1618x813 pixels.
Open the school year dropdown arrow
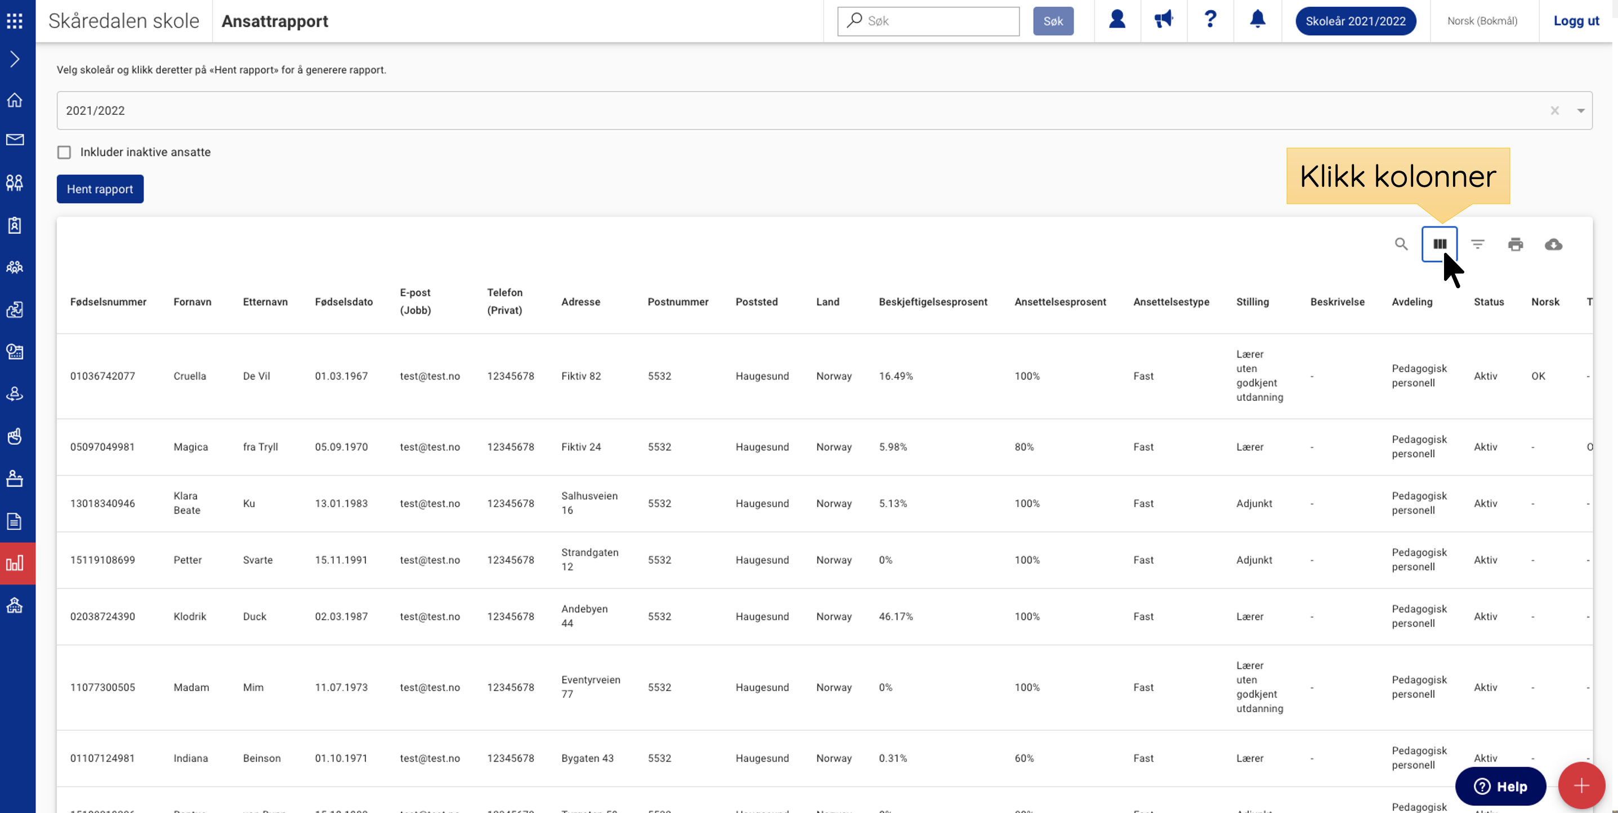click(x=1580, y=110)
